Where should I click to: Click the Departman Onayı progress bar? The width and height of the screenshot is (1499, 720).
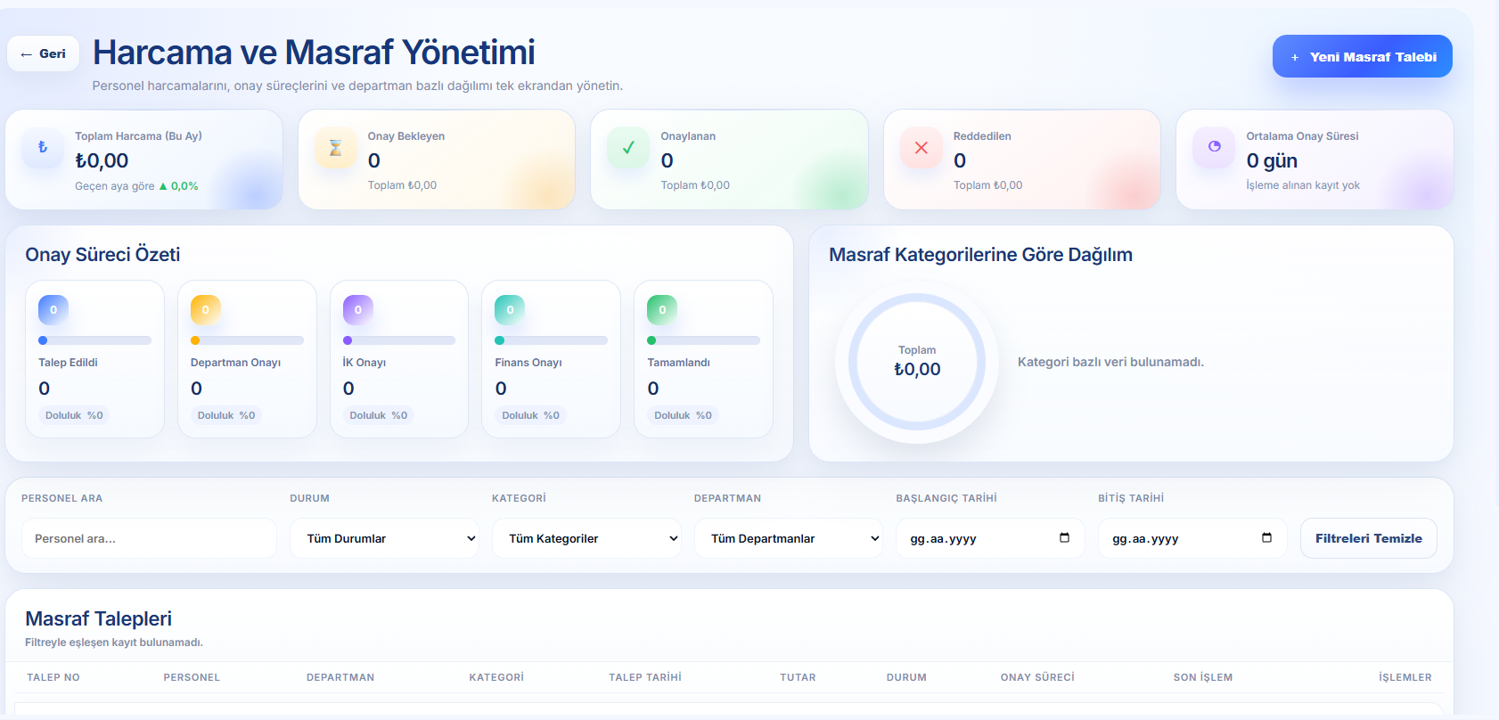pos(247,340)
